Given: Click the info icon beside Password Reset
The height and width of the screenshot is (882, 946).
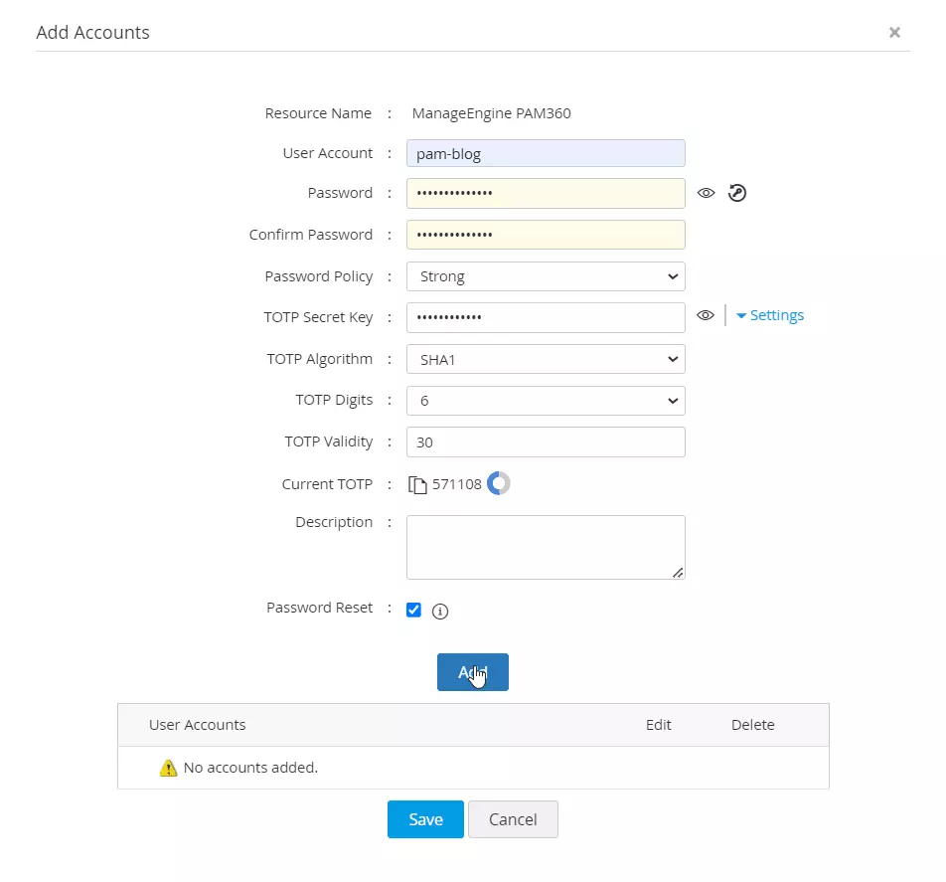Looking at the screenshot, I should click(440, 611).
